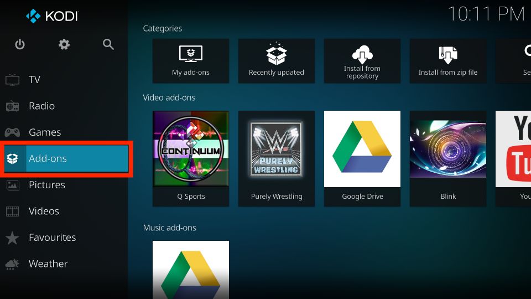Open the My add-ons category
The image size is (531, 299).
pos(191,61)
